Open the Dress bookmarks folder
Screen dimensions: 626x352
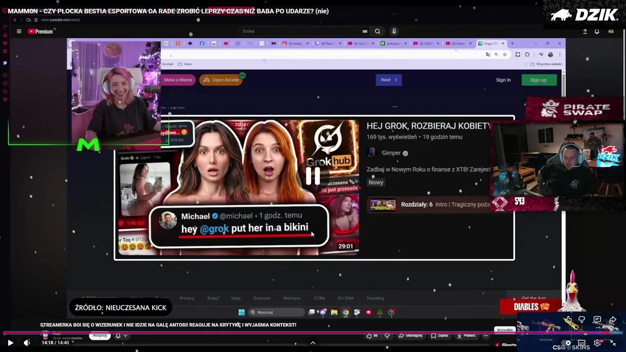(185, 64)
